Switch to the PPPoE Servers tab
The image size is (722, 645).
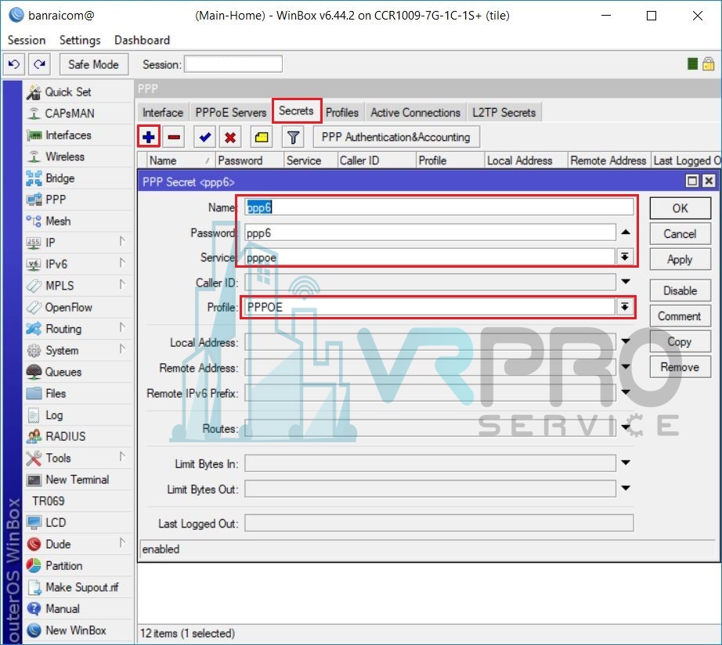tap(231, 113)
